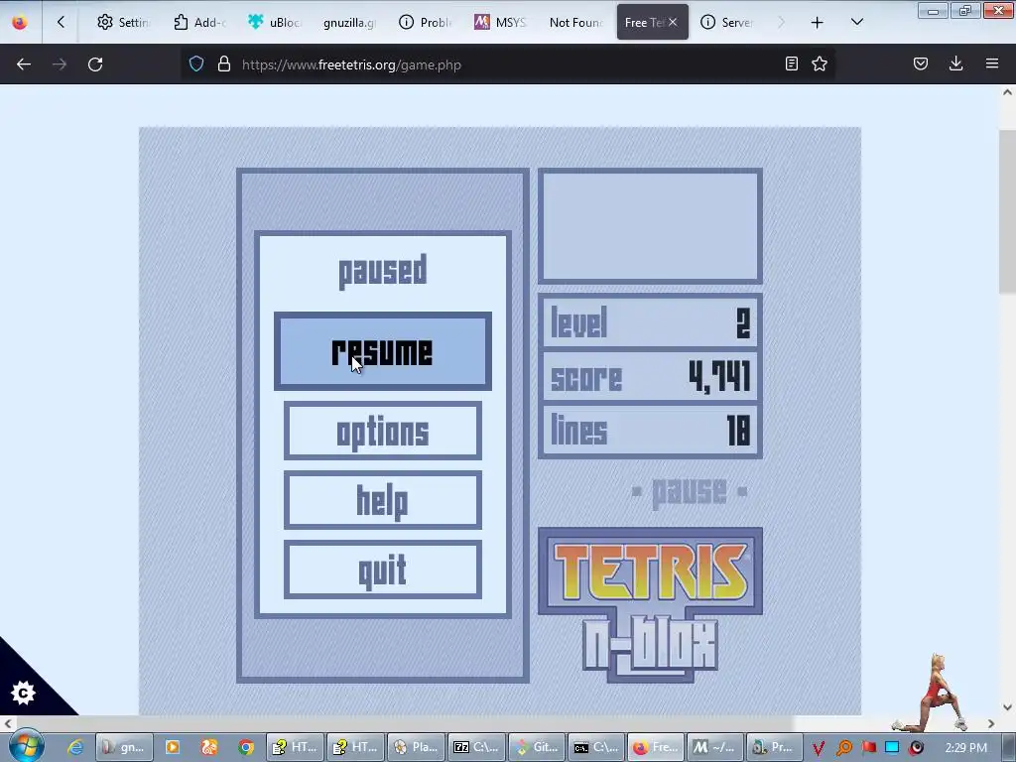Open the media player taskbar icon

[x=173, y=748]
